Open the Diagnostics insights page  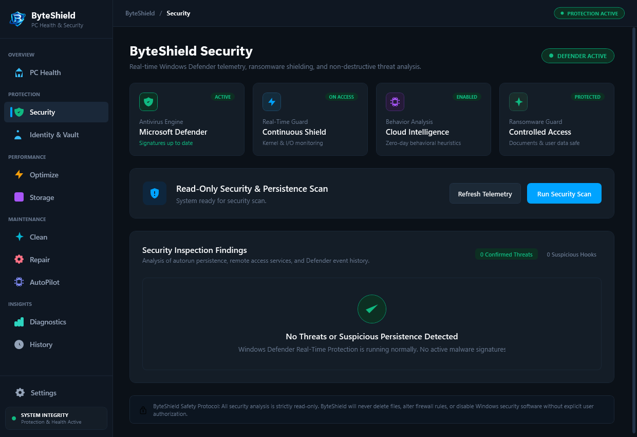tap(56, 322)
